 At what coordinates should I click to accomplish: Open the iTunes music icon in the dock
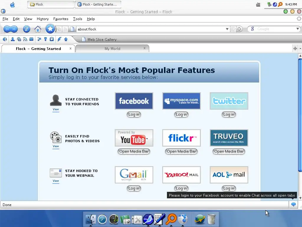point(114,220)
